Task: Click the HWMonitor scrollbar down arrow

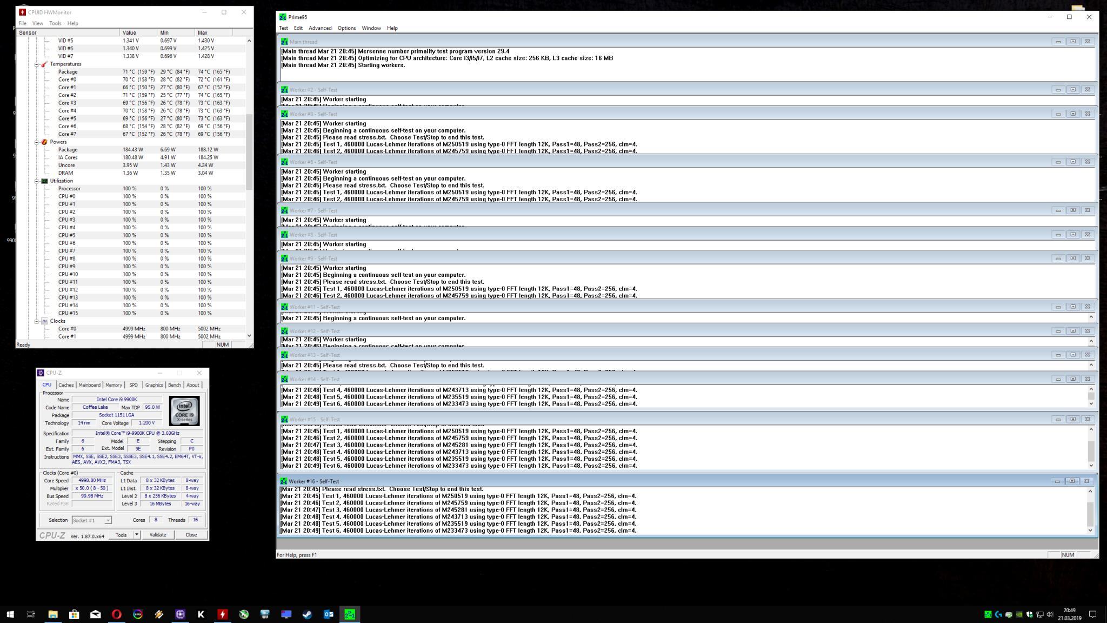Action: 249,336
